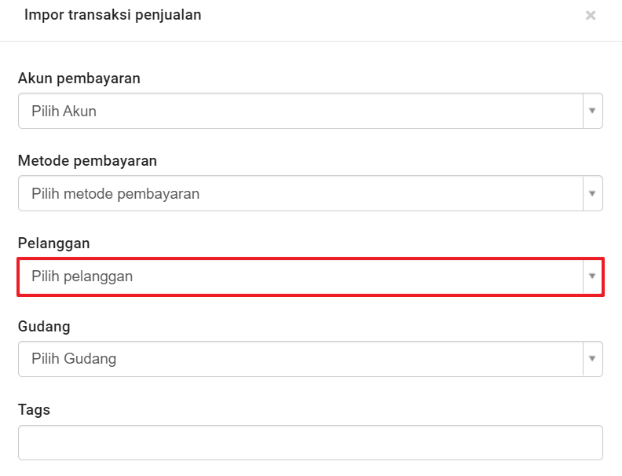Click the Gudang field label
Viewport: 622px width, 476px height.
[44, 326]
